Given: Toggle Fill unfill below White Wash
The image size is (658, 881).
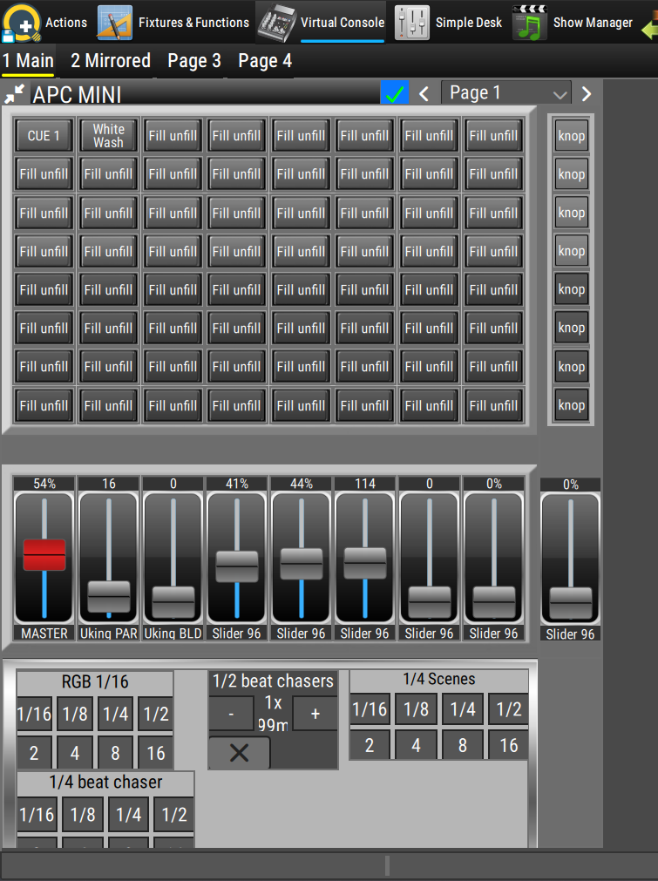Looking at the screenshot, I should pyautogui.click(x=108, y=174).
